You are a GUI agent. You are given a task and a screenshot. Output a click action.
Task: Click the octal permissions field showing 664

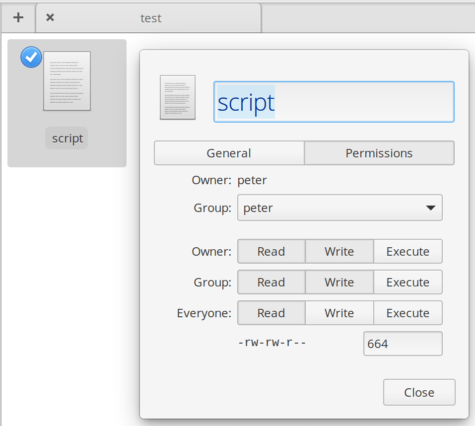[x=403, y=343]
